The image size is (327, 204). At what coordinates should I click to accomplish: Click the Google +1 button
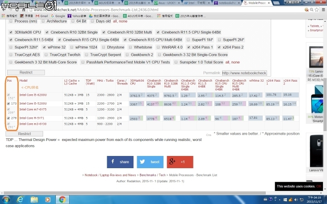[x=180, y=162]
